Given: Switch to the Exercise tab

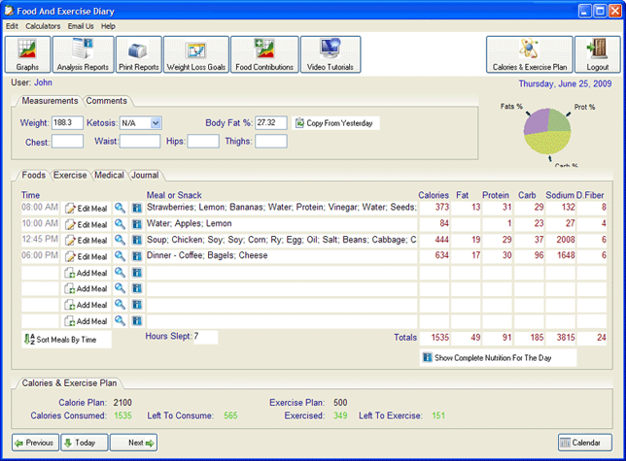Looking at the screenshot, I should coord(69,176).
